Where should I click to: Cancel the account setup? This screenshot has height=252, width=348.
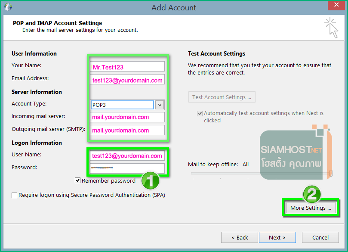point(320,237)
